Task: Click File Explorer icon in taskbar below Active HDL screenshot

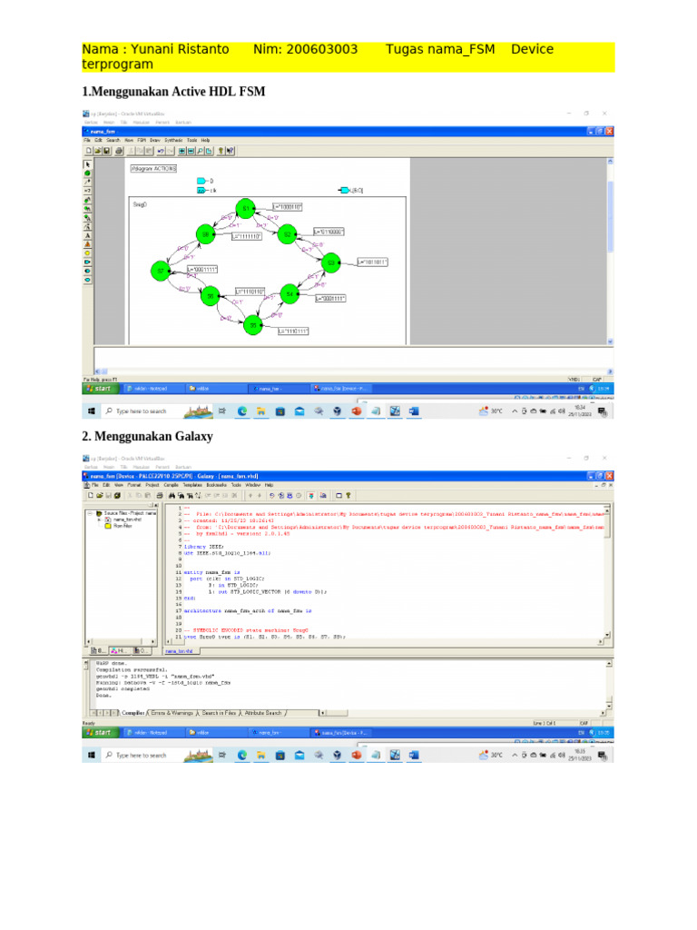Action: point(260,411)
